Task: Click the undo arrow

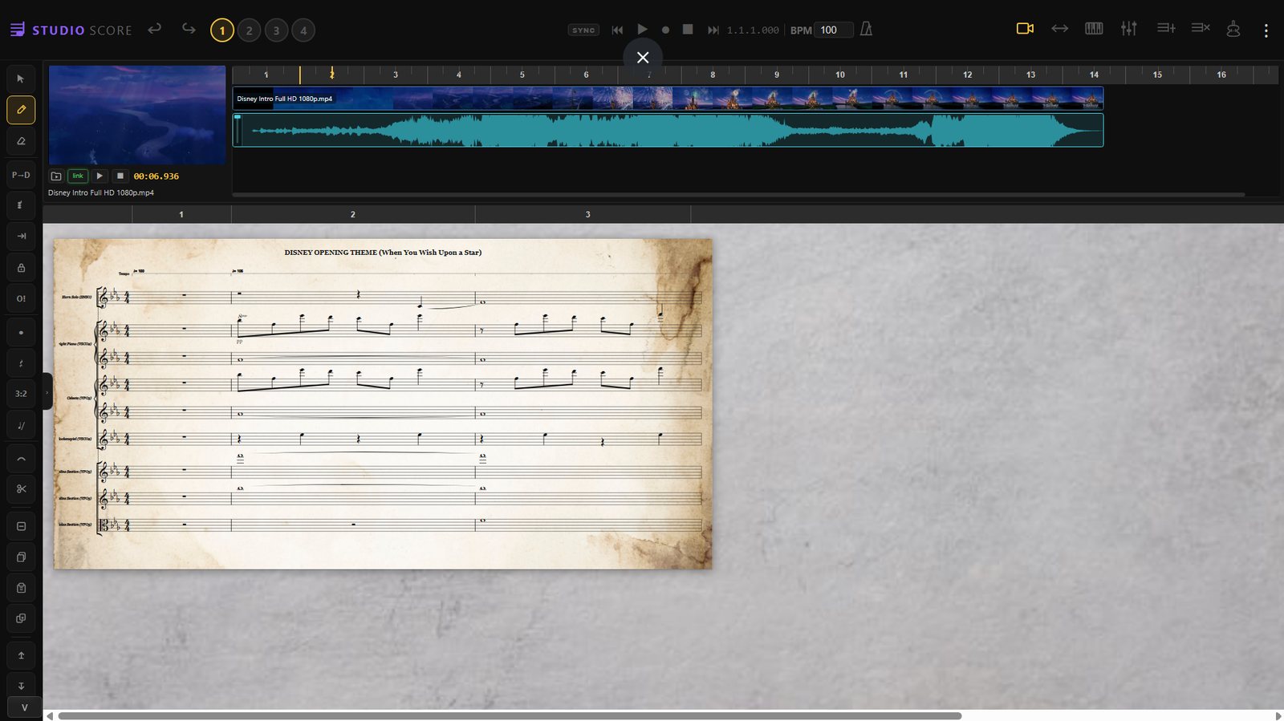Action: click(x=154, y=29)
